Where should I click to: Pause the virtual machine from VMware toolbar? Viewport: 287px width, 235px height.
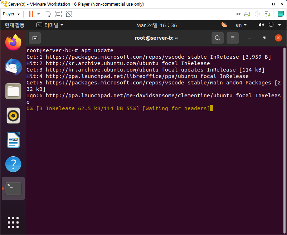pos(31,14)
